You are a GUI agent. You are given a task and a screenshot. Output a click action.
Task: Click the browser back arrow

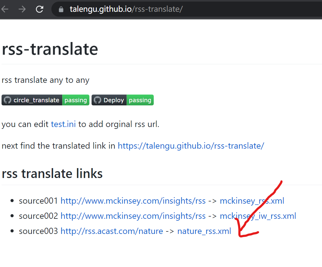pos(5,9)
